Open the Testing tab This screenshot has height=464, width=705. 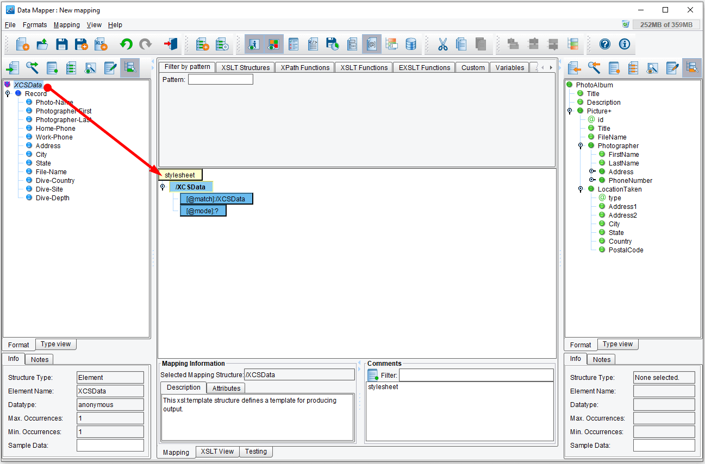point(255,452)
